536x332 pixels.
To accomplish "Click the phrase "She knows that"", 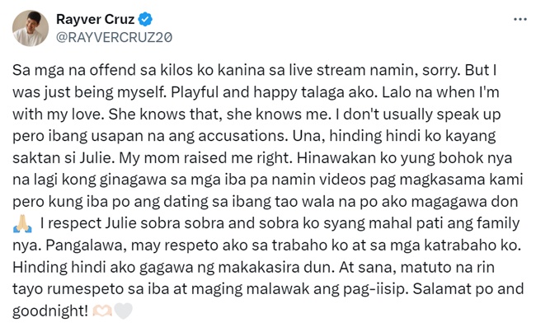I will pos(164,115).
